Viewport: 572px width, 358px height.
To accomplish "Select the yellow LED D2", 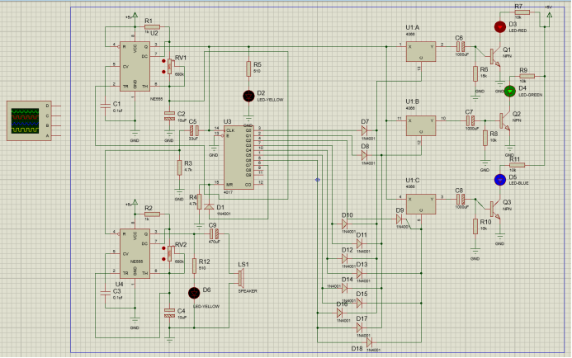I will click(248, 96).
